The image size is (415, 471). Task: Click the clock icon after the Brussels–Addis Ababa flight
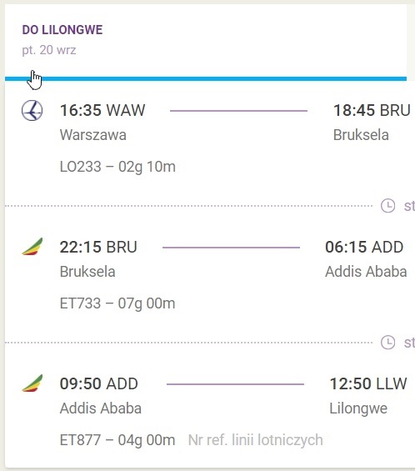point(388,343)
